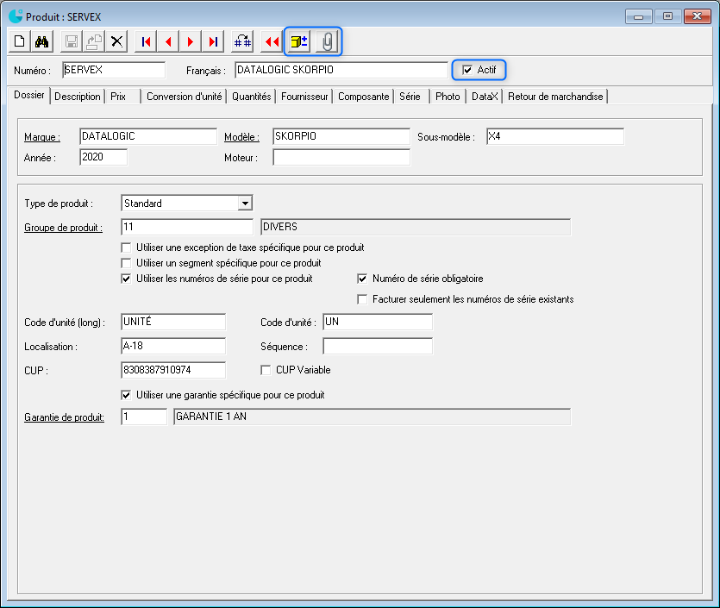720x608 pixels.
Task: Open the paperclip attachments icon
Action: tap(327, 41)
